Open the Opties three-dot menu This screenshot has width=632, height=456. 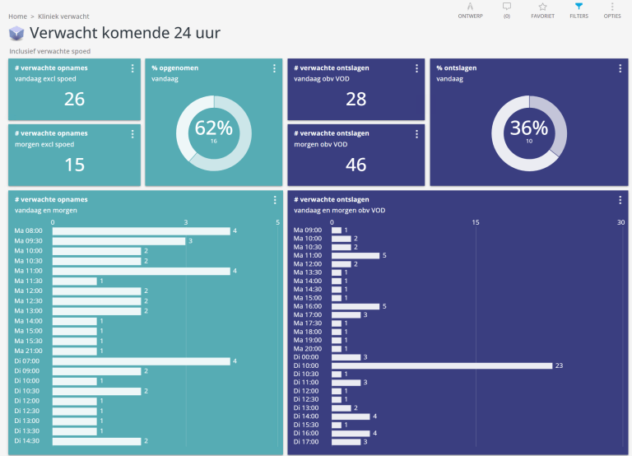point(612,7)
